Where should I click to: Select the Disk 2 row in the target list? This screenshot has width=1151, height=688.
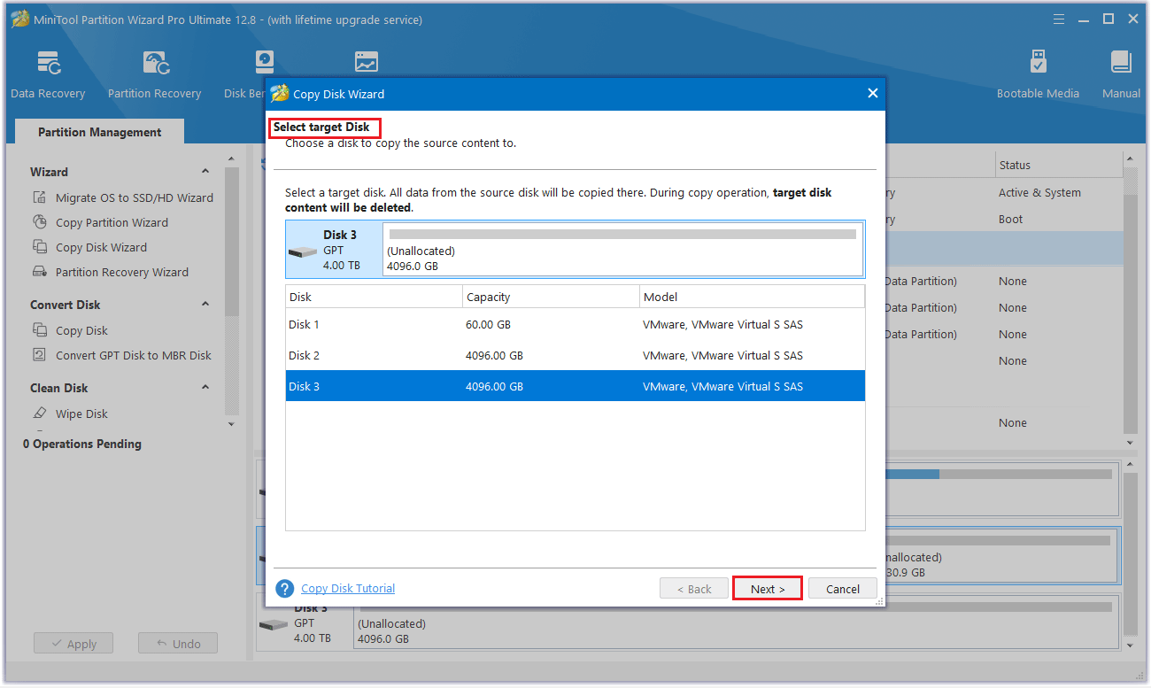tap(575, 355)
